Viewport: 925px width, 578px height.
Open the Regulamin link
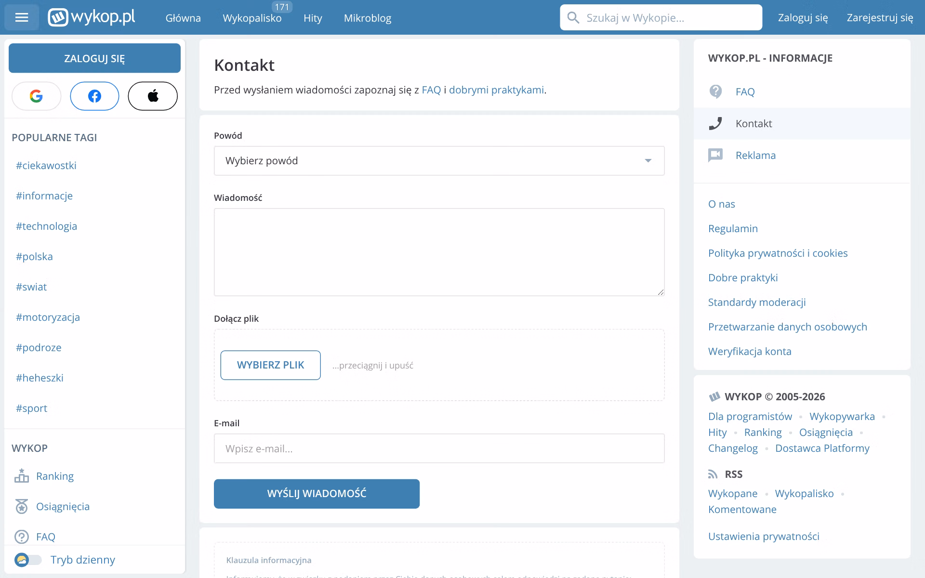(733, 228)
